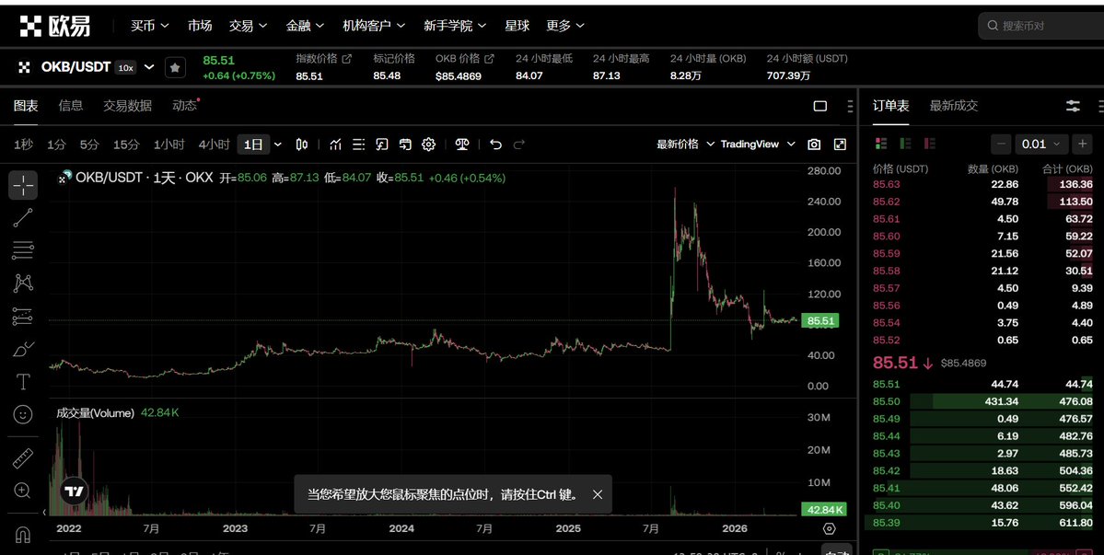Open the 更多 dropdown menu
Screen dimensions: 1104x555
tap(565, 26)
